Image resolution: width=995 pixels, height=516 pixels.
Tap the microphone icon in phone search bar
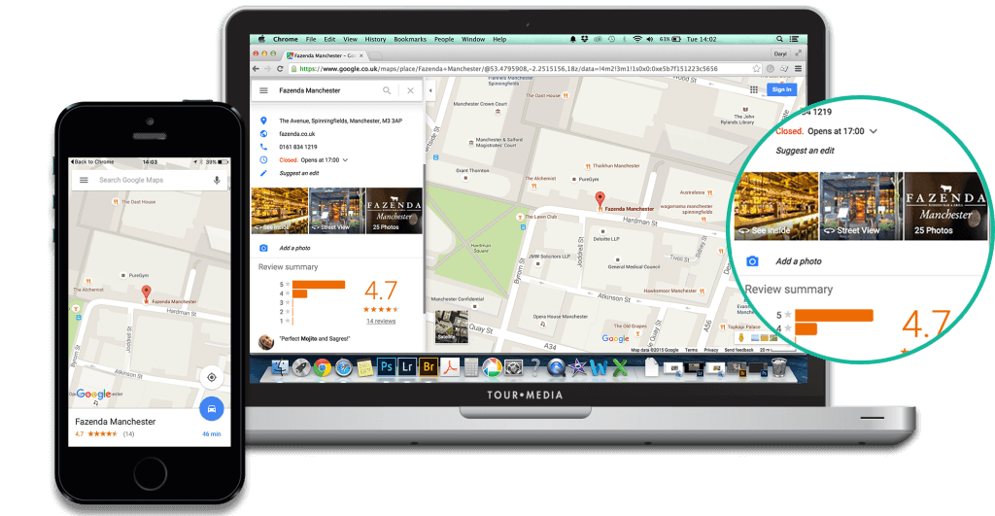[216, 180]
